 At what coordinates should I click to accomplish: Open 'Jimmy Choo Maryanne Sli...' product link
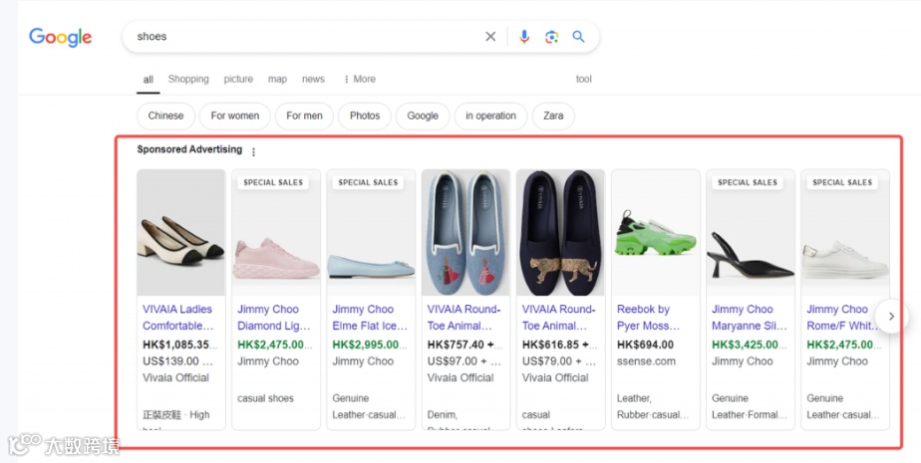click(750, 318)
